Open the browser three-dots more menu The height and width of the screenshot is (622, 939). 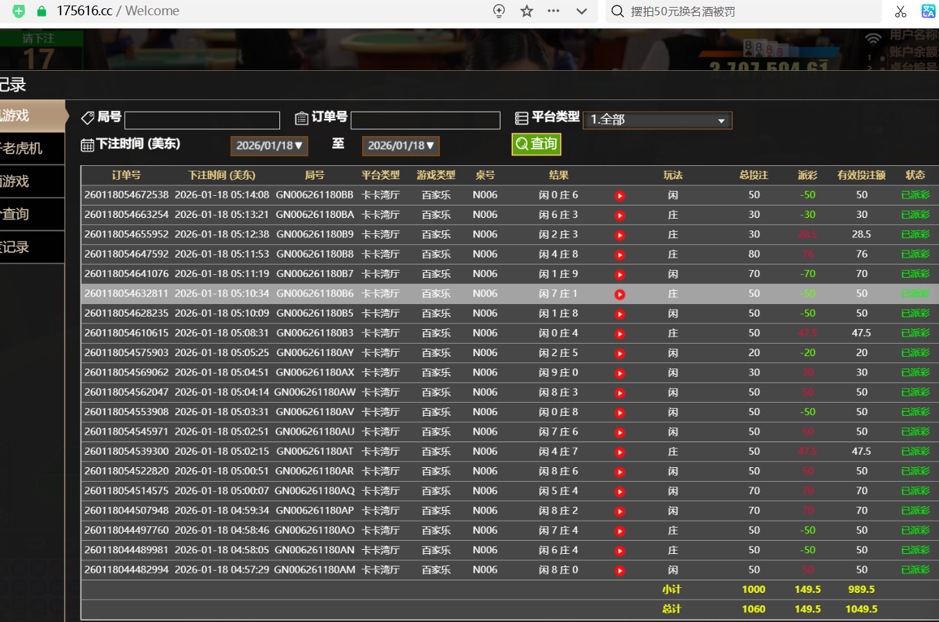554,11
